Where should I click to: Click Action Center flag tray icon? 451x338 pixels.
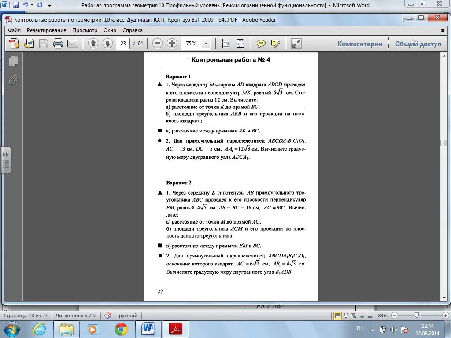pos(404,330)
